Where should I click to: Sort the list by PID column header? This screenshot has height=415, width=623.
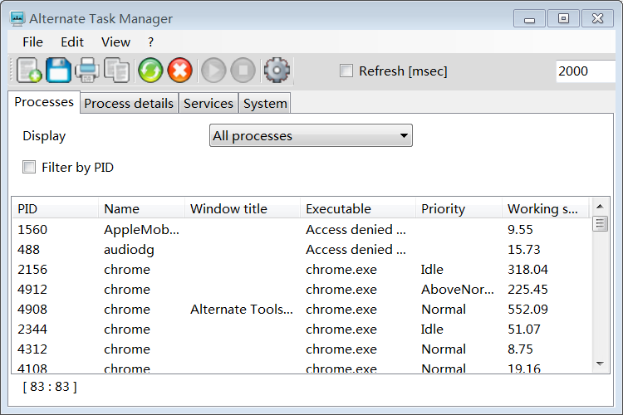click(x=55, y=209)
